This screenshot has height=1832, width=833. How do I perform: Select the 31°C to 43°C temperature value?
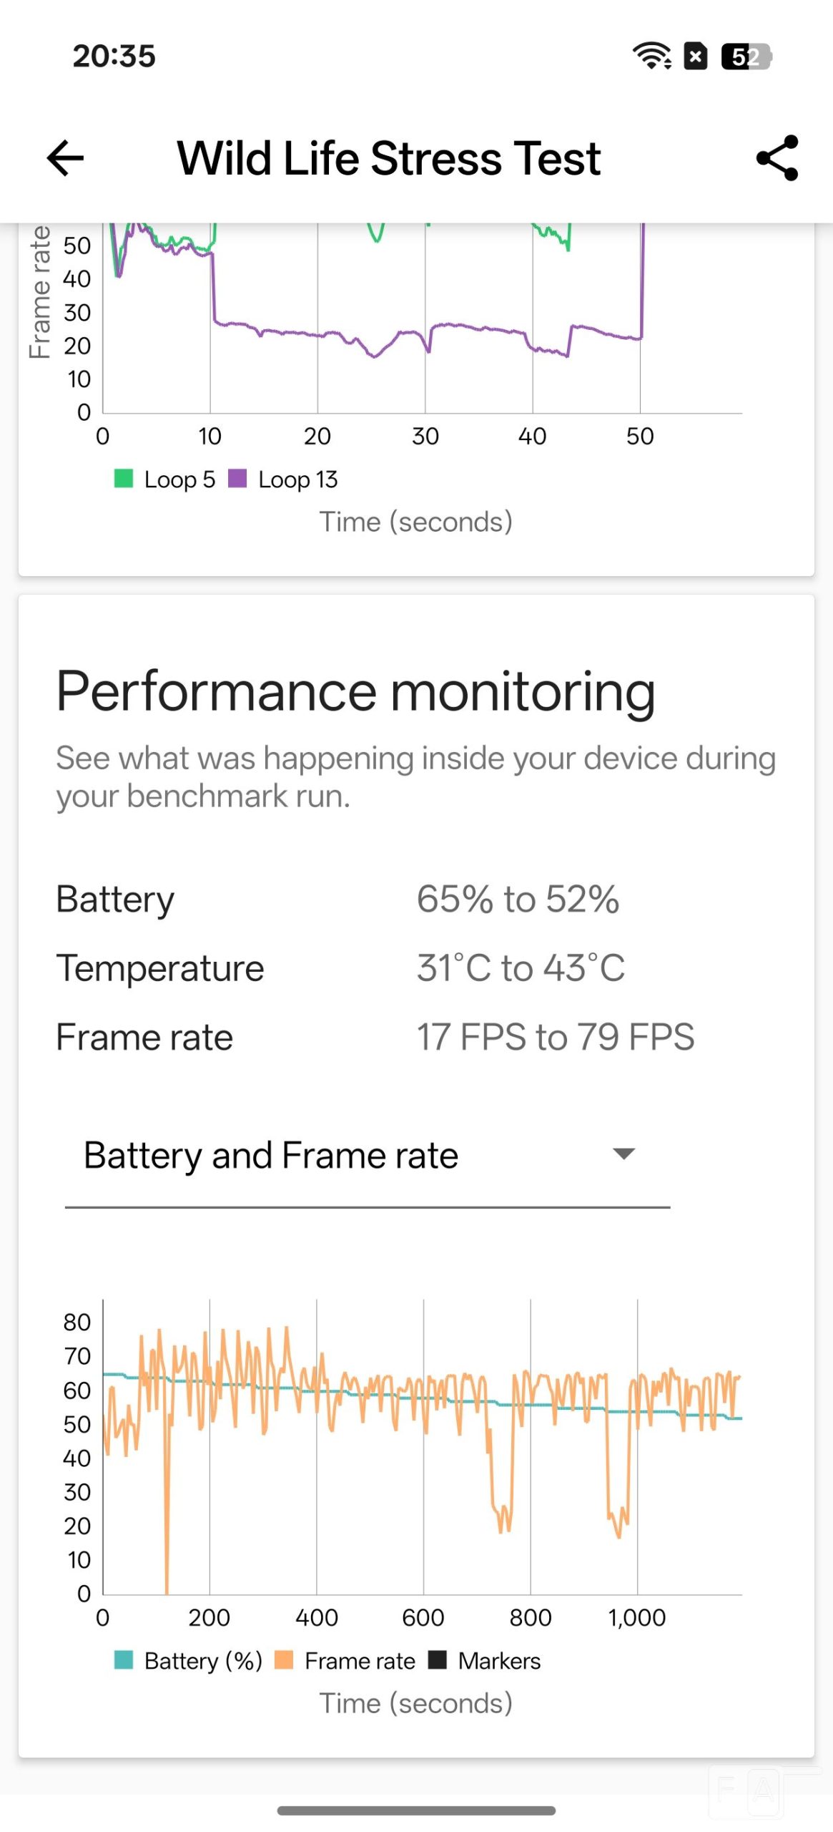click(521, 968)
